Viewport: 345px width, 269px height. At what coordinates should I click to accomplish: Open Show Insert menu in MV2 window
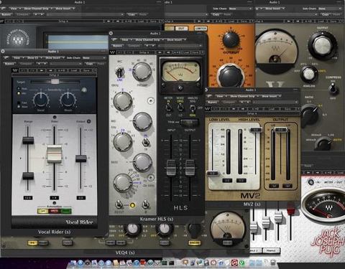270,96
